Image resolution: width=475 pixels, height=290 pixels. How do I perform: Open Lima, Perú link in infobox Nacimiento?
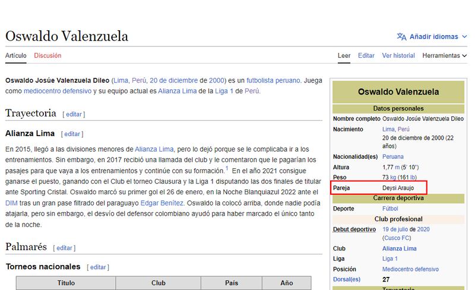[395, 129]
